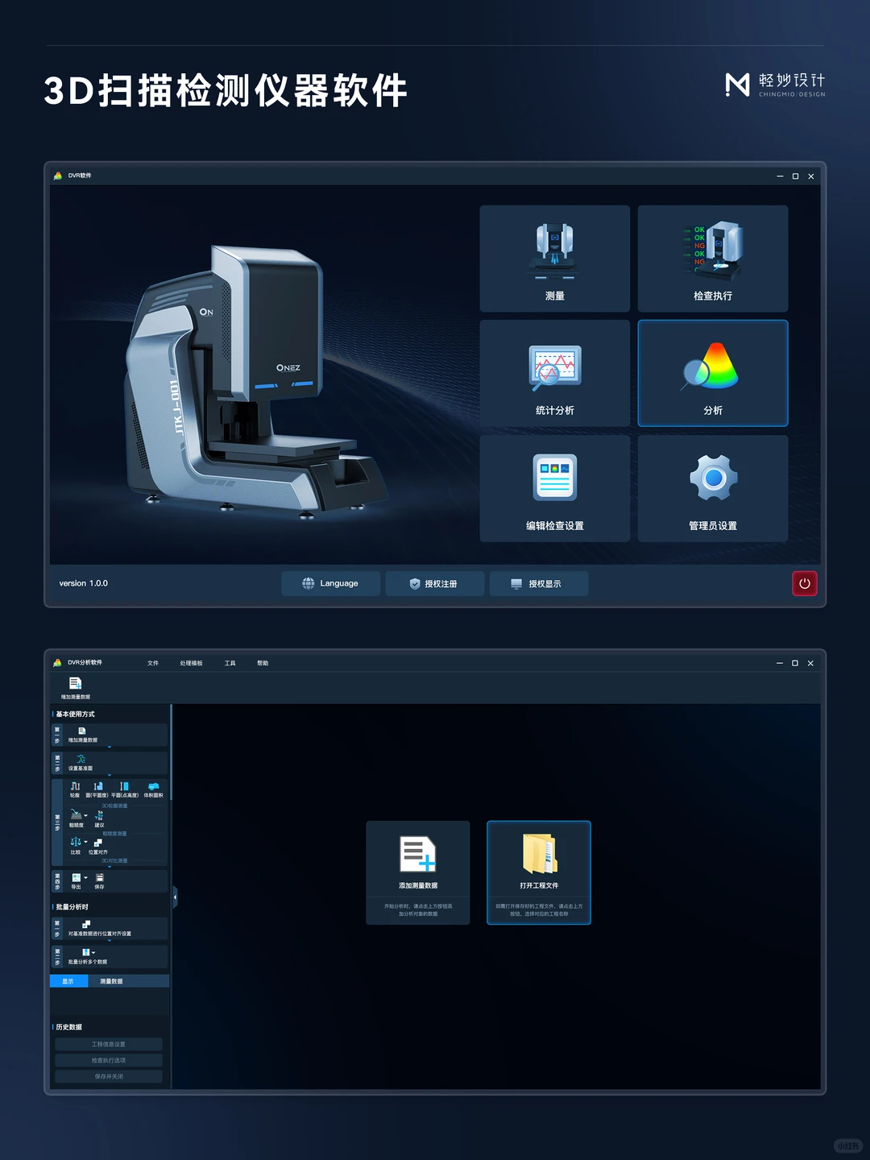Open the 检查执行 inspection tile

tap(713, 258)
